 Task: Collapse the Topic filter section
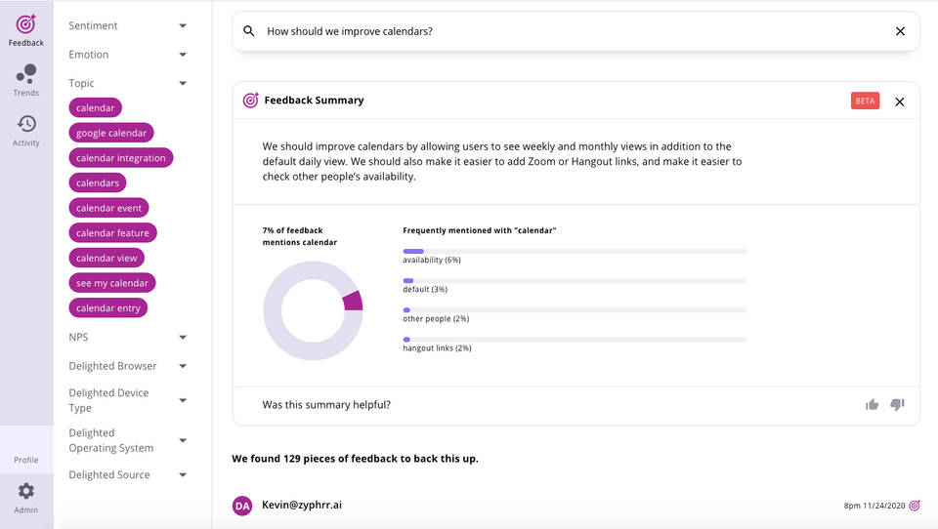click(183, 83)
